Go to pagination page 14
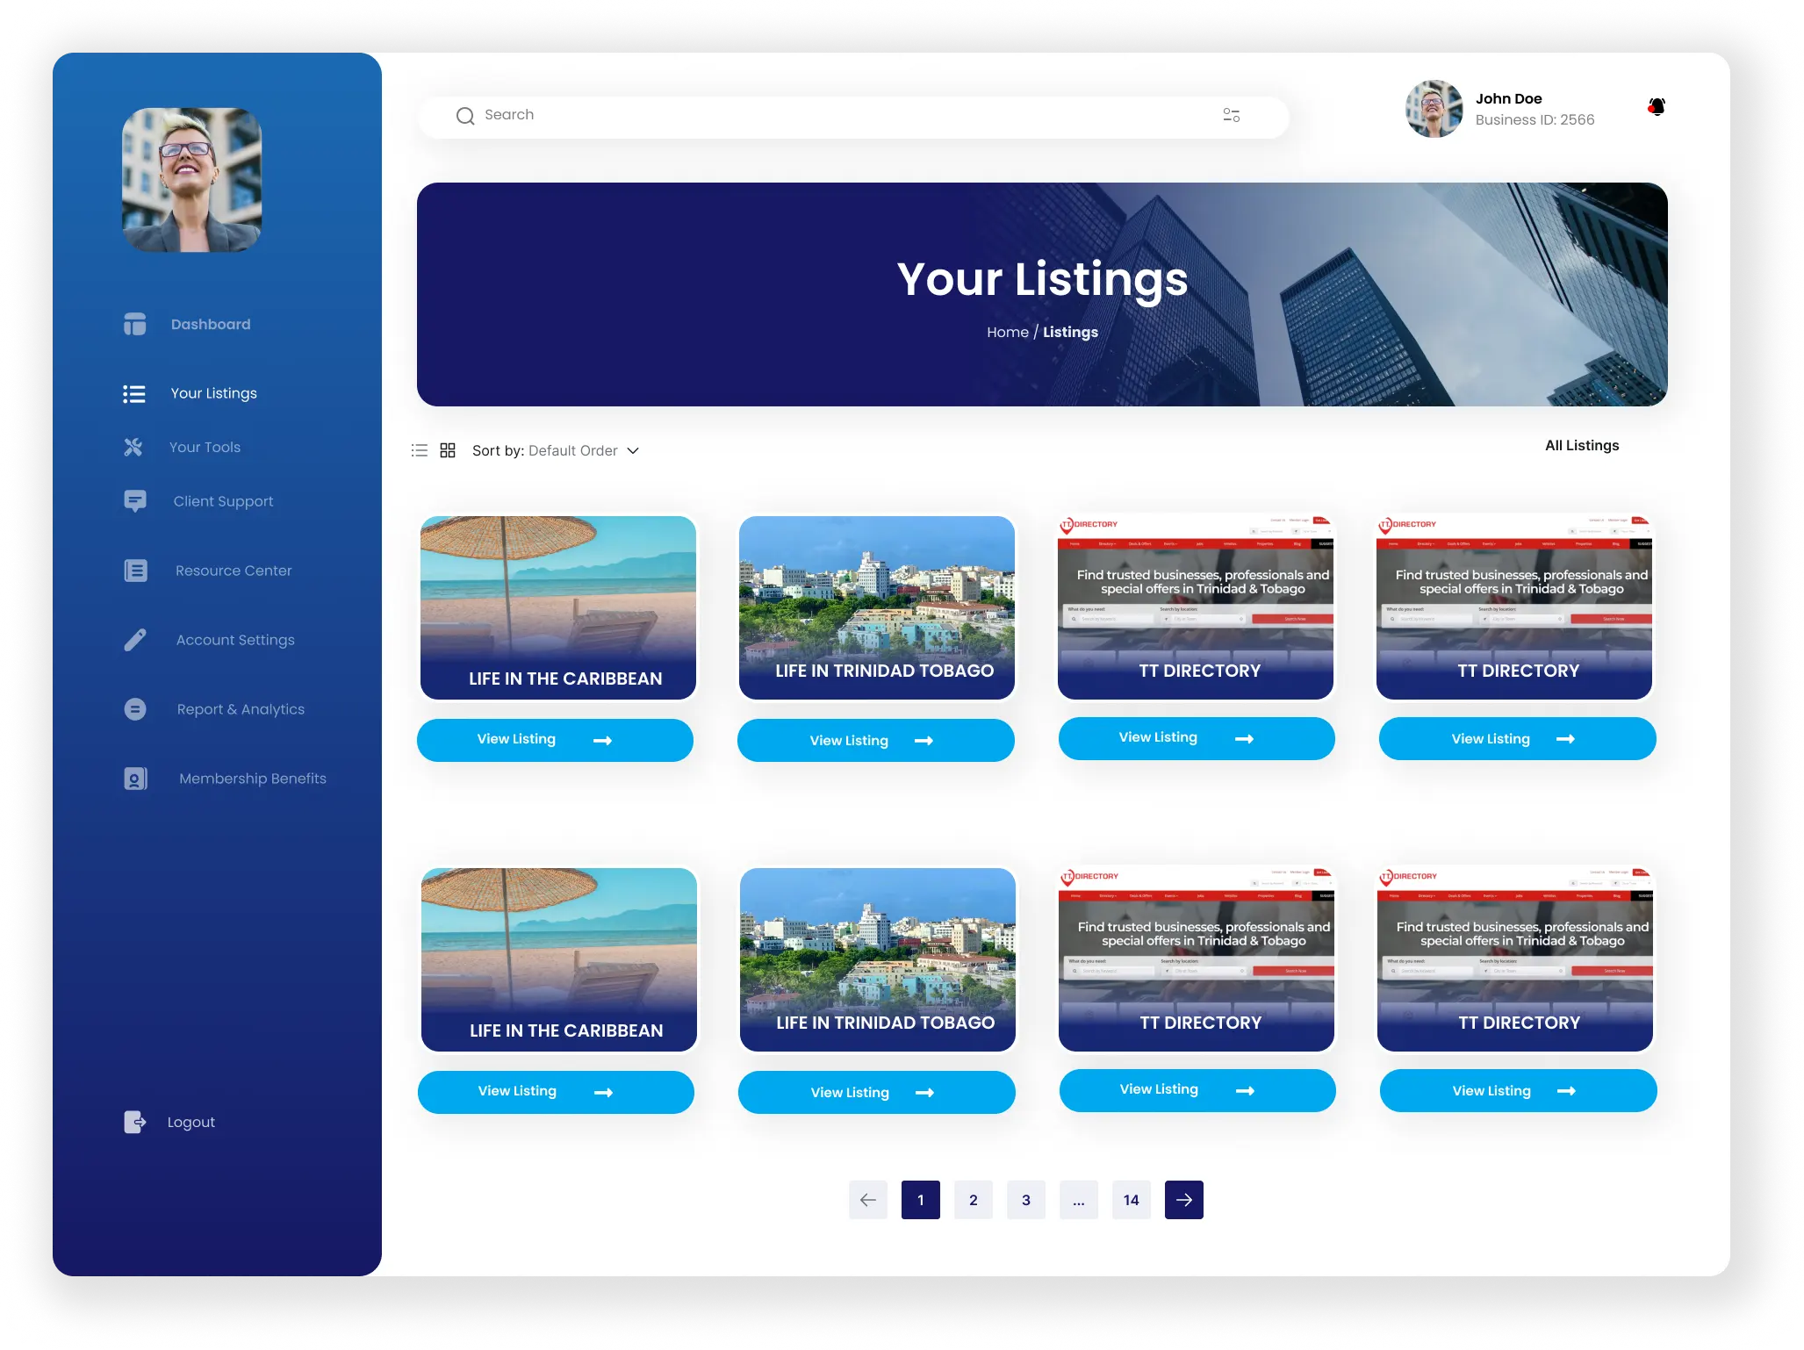This screenshot has width=1804, height=1350. point(1131,1200)
